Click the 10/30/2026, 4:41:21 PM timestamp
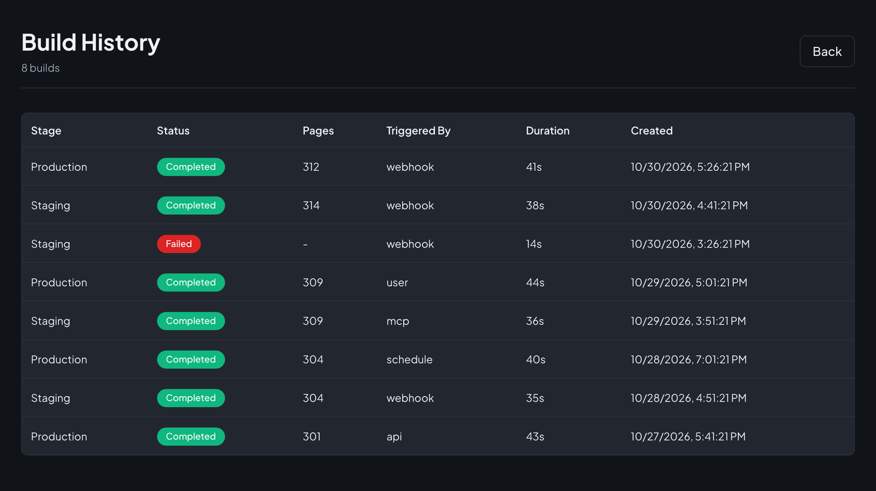The image size is (876, 491). coord(689,205)
